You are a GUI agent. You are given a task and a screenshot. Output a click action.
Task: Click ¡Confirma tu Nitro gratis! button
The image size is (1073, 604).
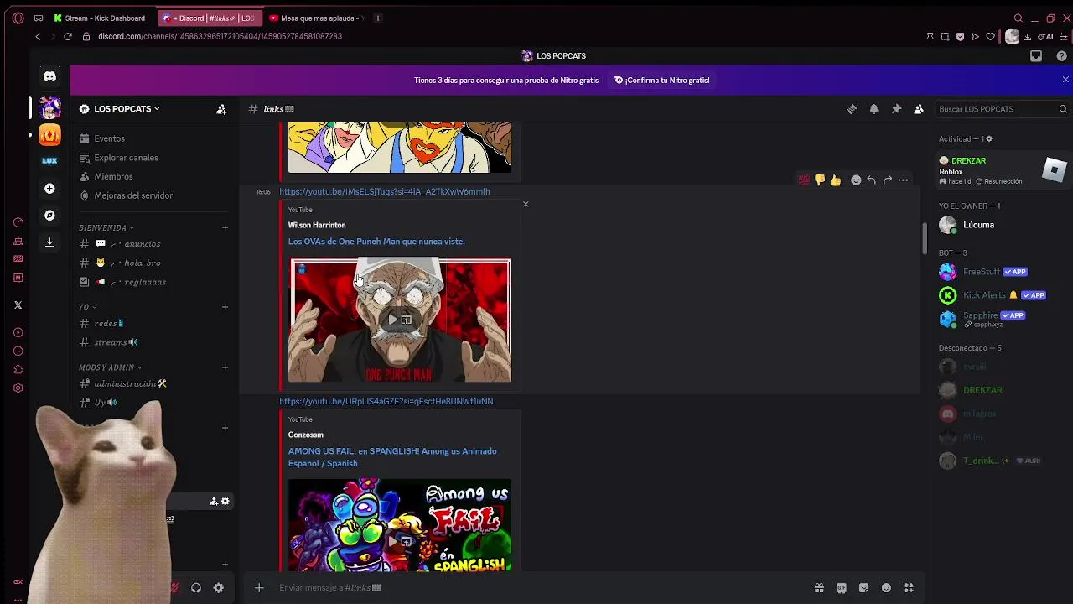click(662, 81)
